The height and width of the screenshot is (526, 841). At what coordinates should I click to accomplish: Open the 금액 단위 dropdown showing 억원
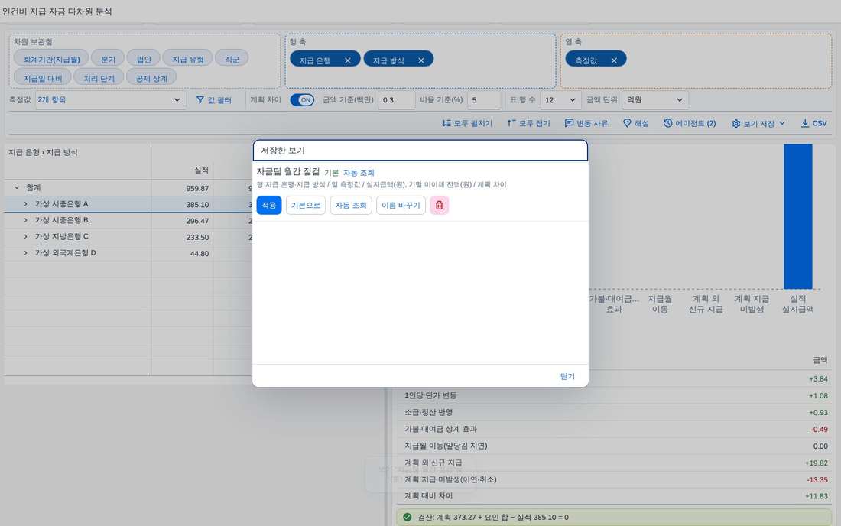[655, 99]
